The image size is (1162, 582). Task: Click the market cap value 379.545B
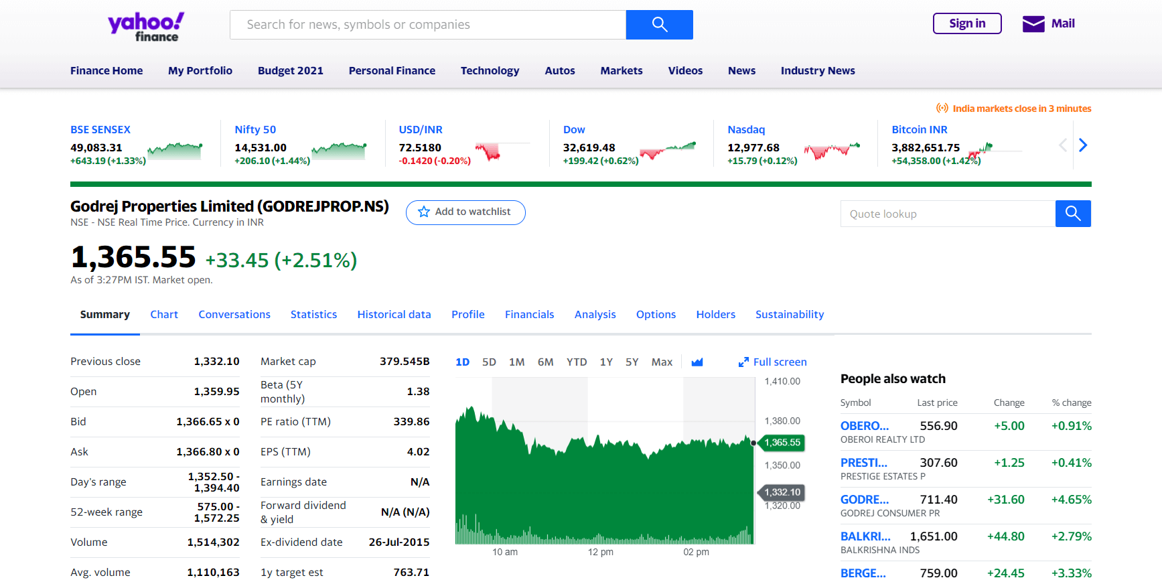405,362
